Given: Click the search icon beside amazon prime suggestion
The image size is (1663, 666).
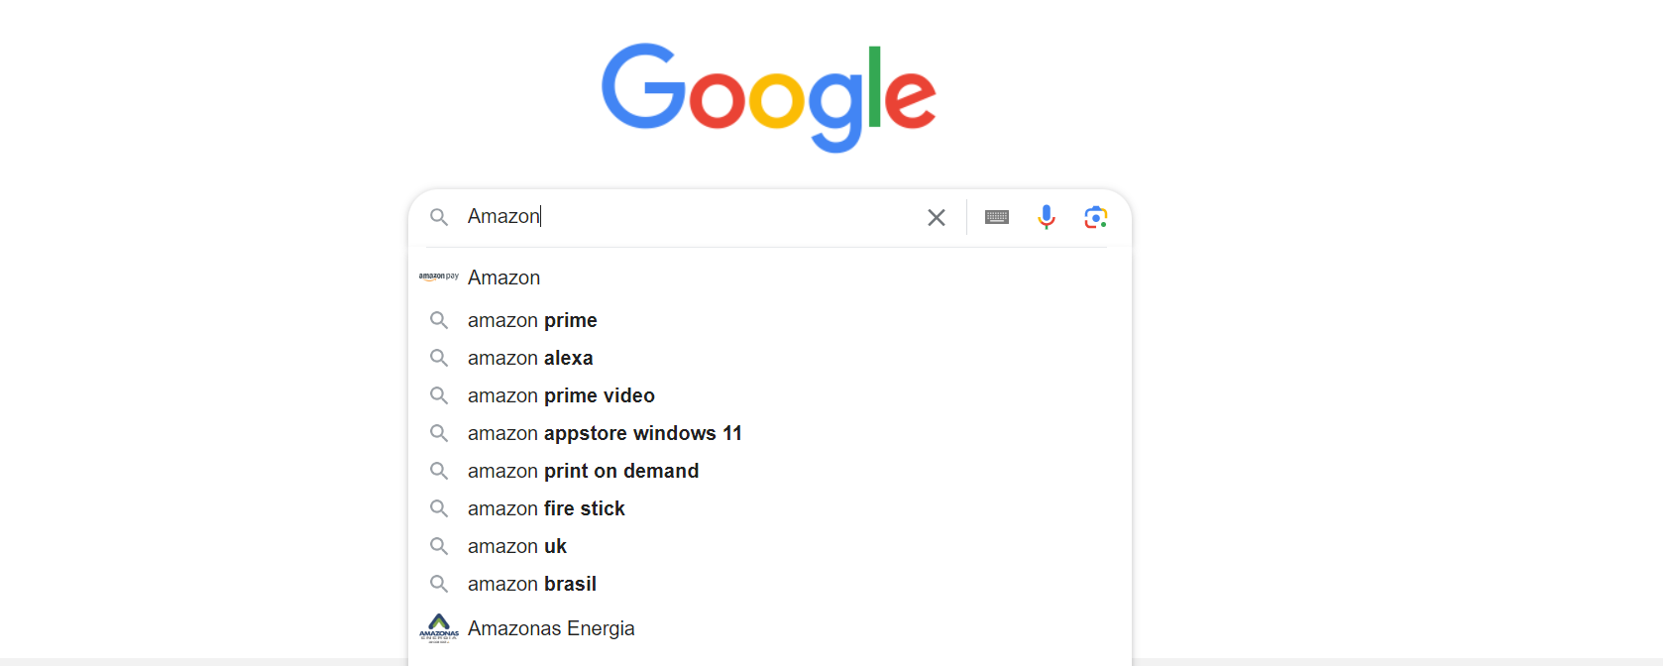Looking at the screenshot, I should [439, 320].
